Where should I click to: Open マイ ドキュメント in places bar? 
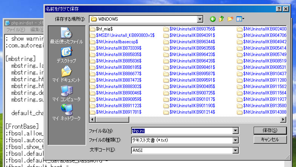pos(66,74)
